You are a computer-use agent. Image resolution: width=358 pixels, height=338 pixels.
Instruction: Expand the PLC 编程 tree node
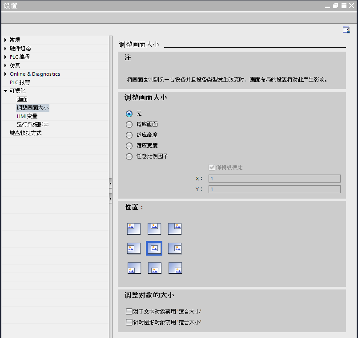click(x=5, y=57)
